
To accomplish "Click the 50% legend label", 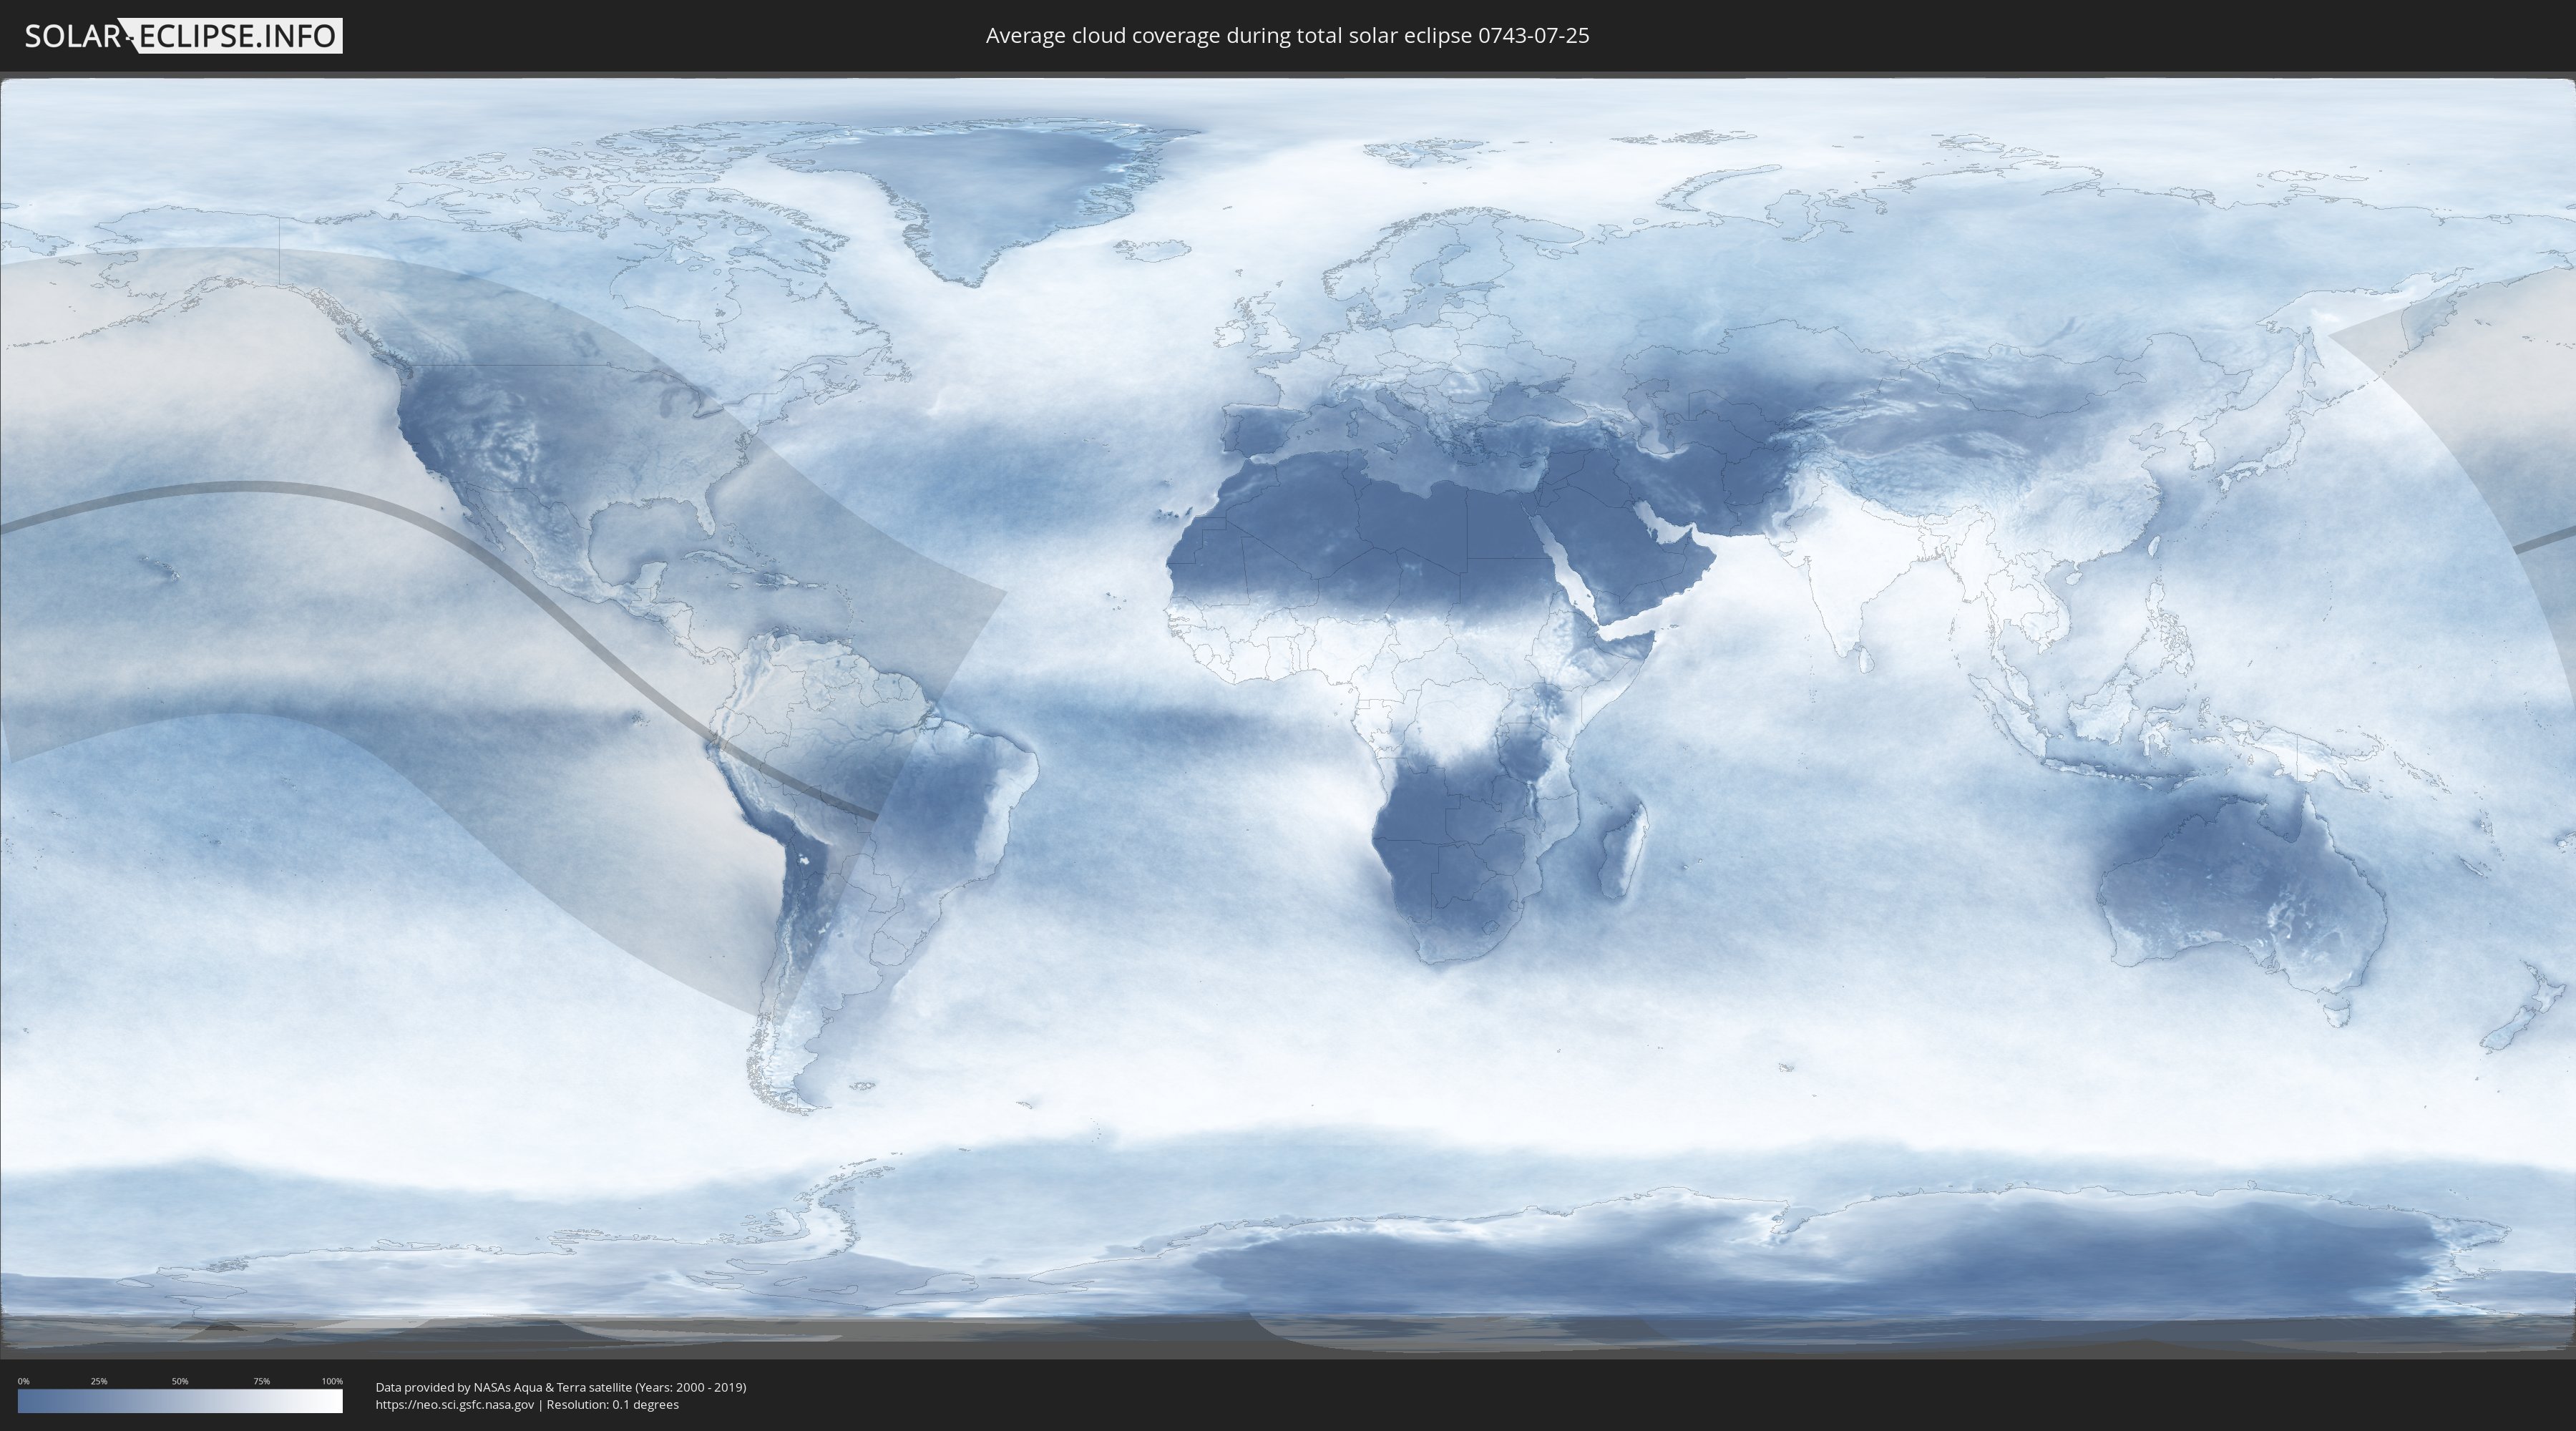I will pos(180,1381).
